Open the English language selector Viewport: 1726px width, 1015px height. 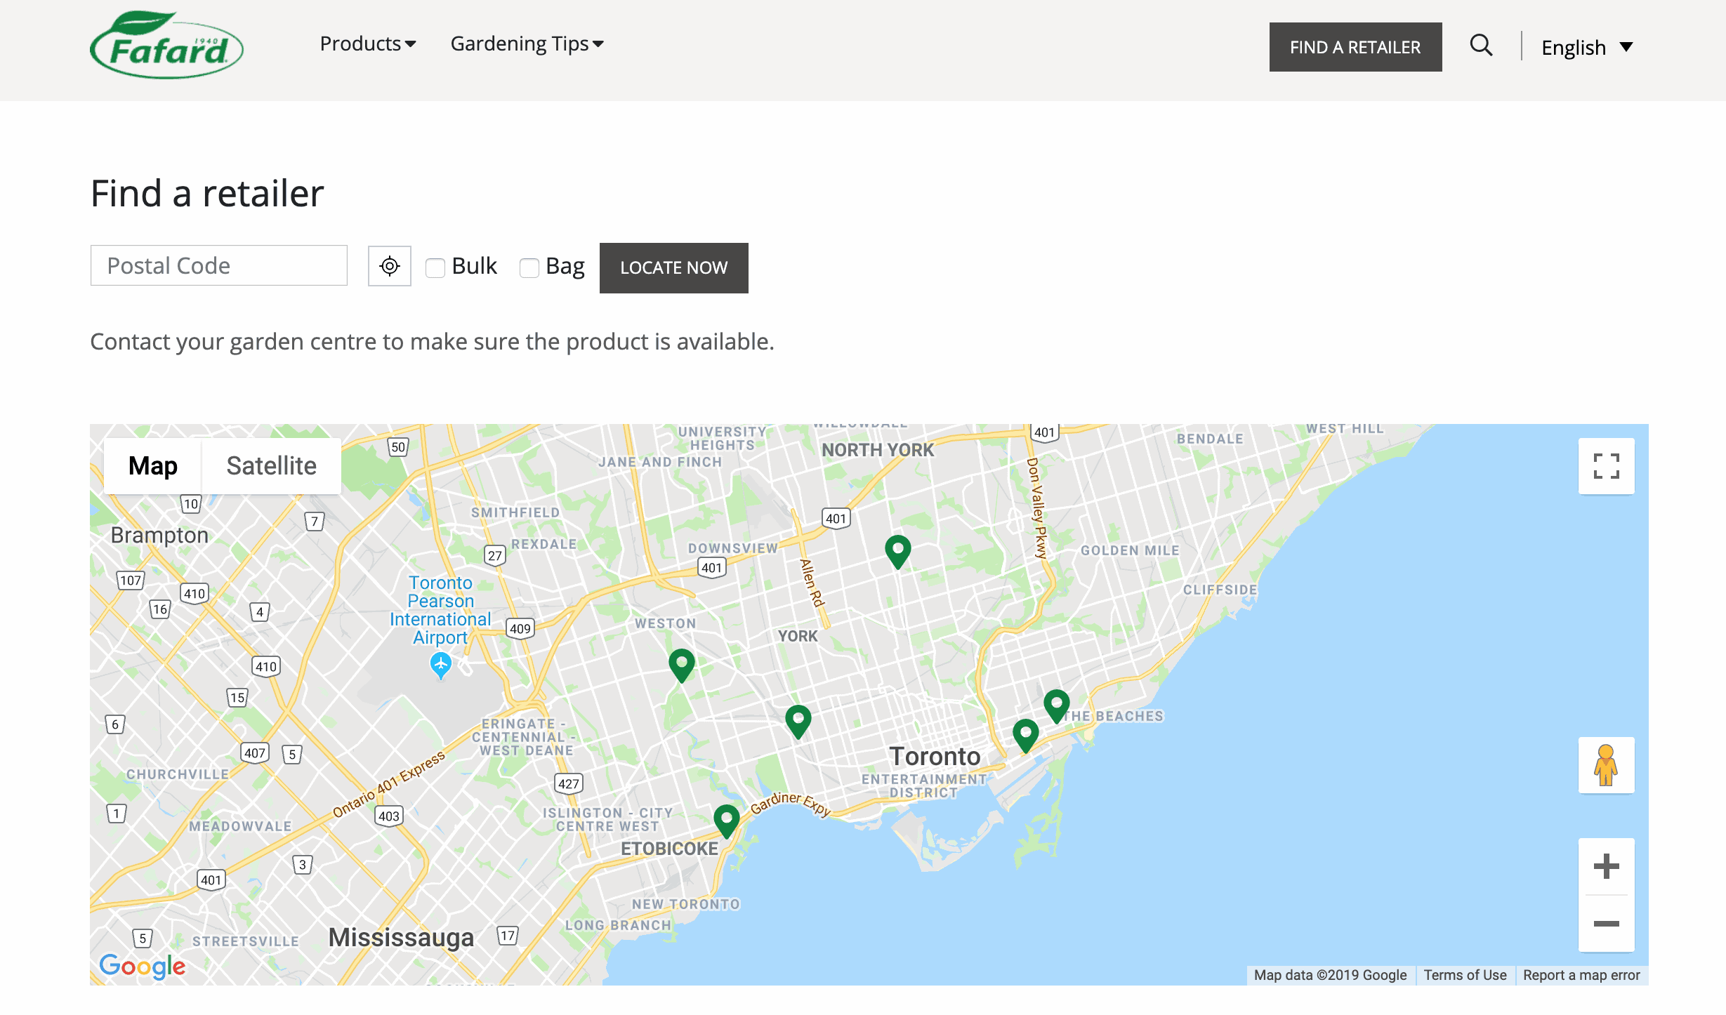(x=1586, y=48)
